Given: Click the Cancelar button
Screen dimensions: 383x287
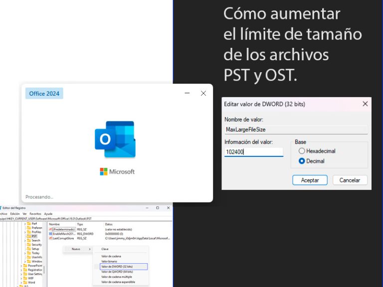Looking at the screenshot, I should (x=350, y=180).
